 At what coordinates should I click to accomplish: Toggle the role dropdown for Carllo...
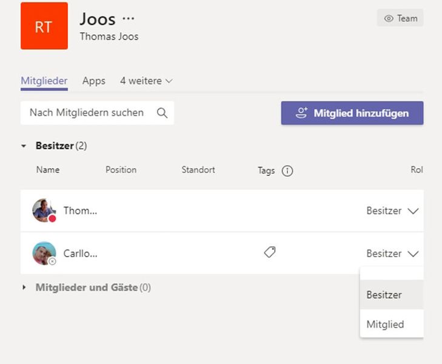[x=392, y=254]
